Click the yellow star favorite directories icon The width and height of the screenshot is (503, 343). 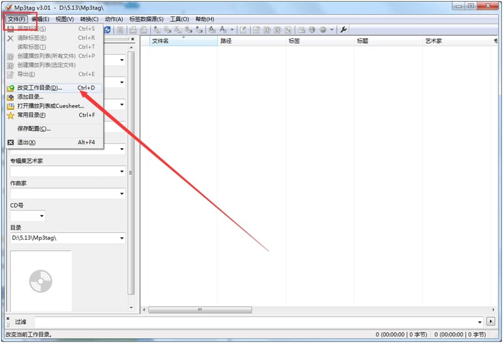pyautogui.click(x=10, y=115)
